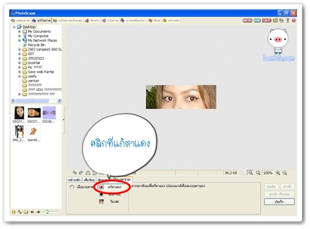The height and width of the screenshot is (229, 310).
Task: Open the Combine tab (fifth top tab)
Action: 110,20
